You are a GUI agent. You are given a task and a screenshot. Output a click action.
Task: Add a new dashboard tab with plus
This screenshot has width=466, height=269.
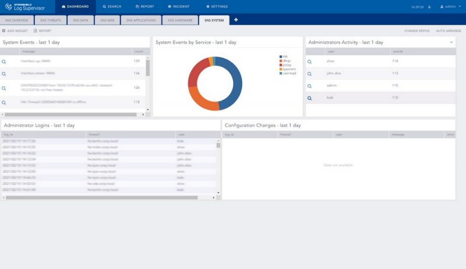[x=236, y=20]
